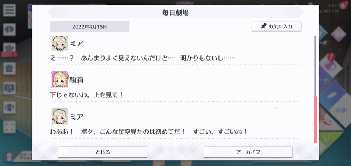Toggle the fullscreen expand icon
The height and width of the screenshot is (166, 351).
click(x=9, y=127)
